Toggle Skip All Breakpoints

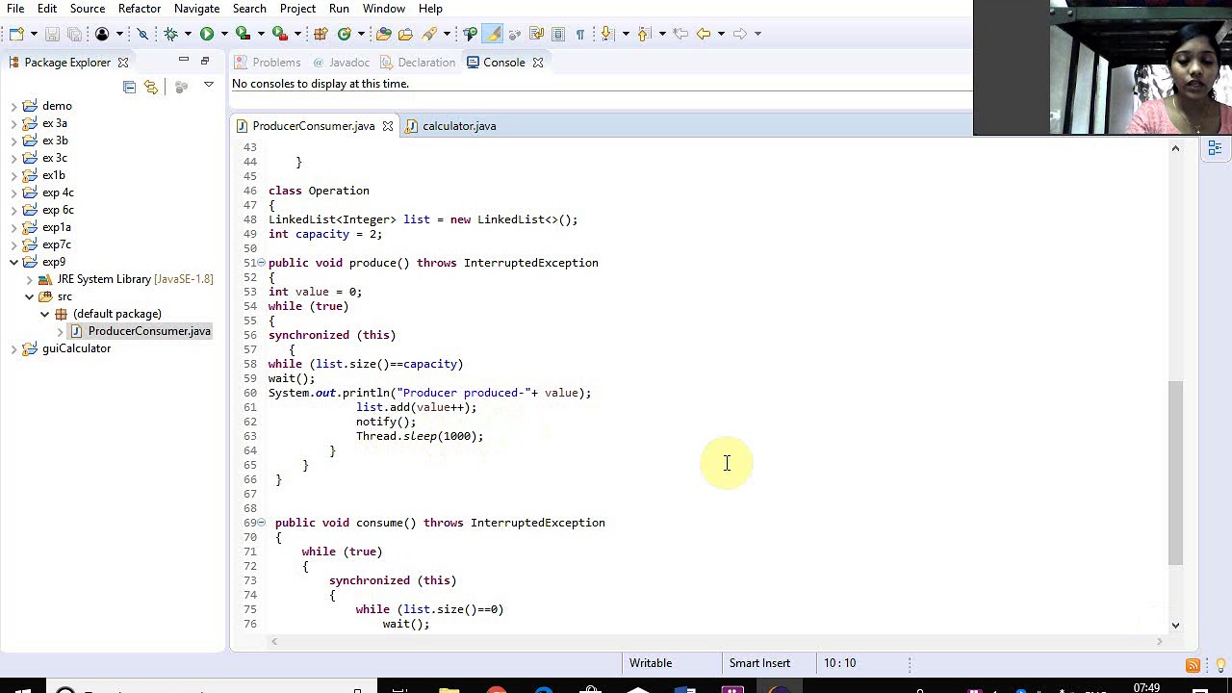point(142,34)
